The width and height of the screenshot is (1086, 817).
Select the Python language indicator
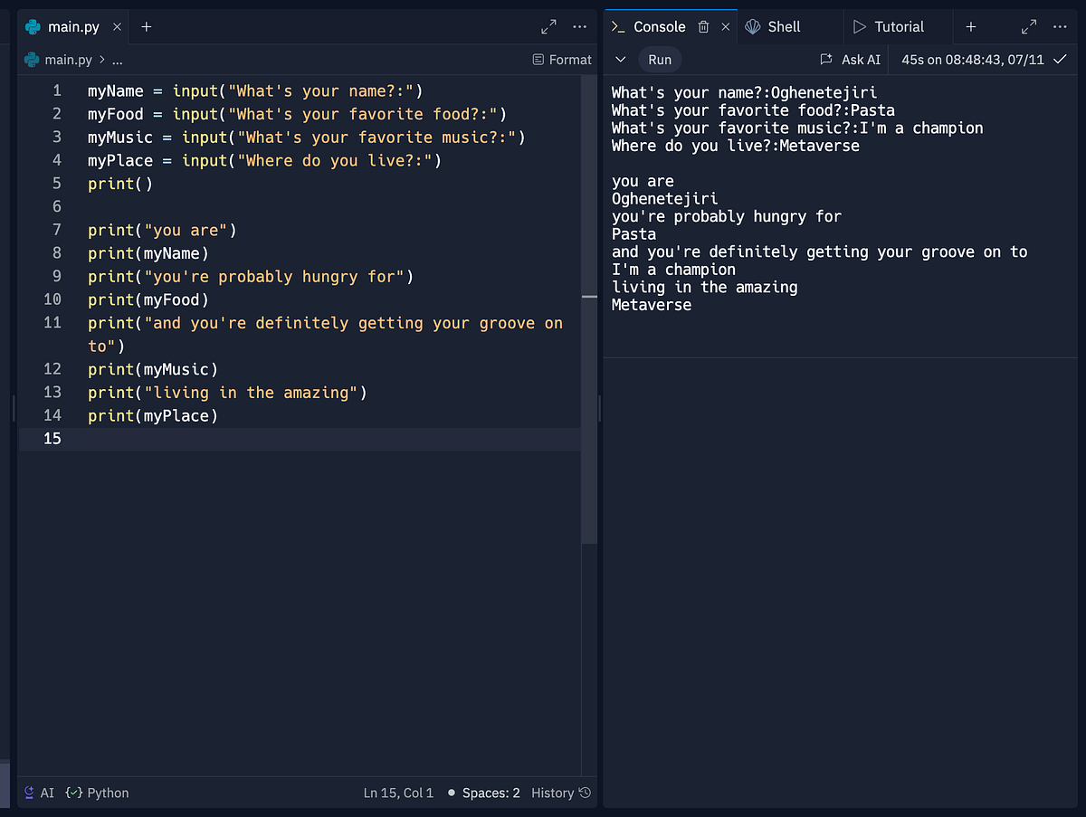coord(97,793)
